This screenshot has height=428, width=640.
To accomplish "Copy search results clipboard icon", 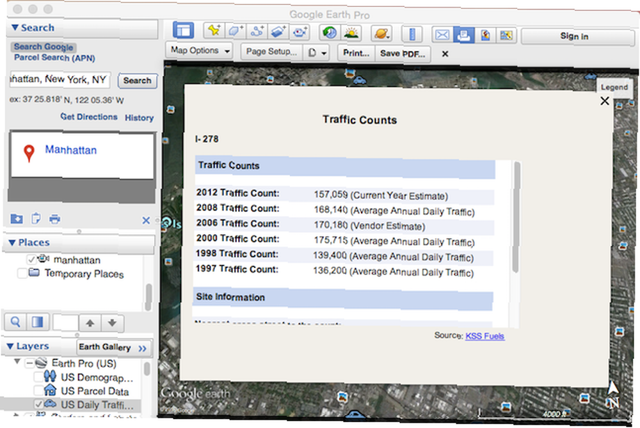I will tap(36, 219).
